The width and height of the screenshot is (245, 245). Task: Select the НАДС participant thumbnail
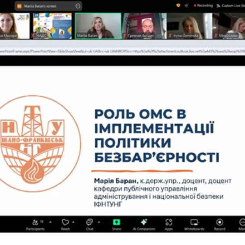53,26
